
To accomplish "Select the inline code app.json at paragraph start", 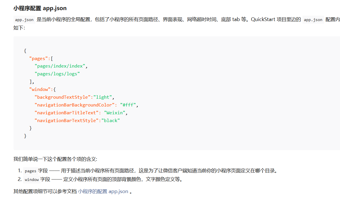I will [24, 19].
